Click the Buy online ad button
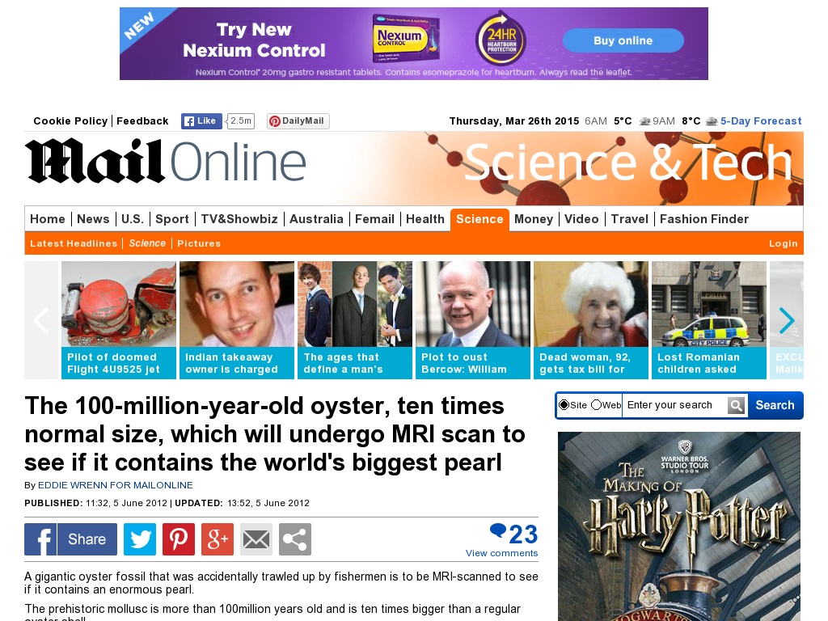828x621 pixels. pos(623,40)
